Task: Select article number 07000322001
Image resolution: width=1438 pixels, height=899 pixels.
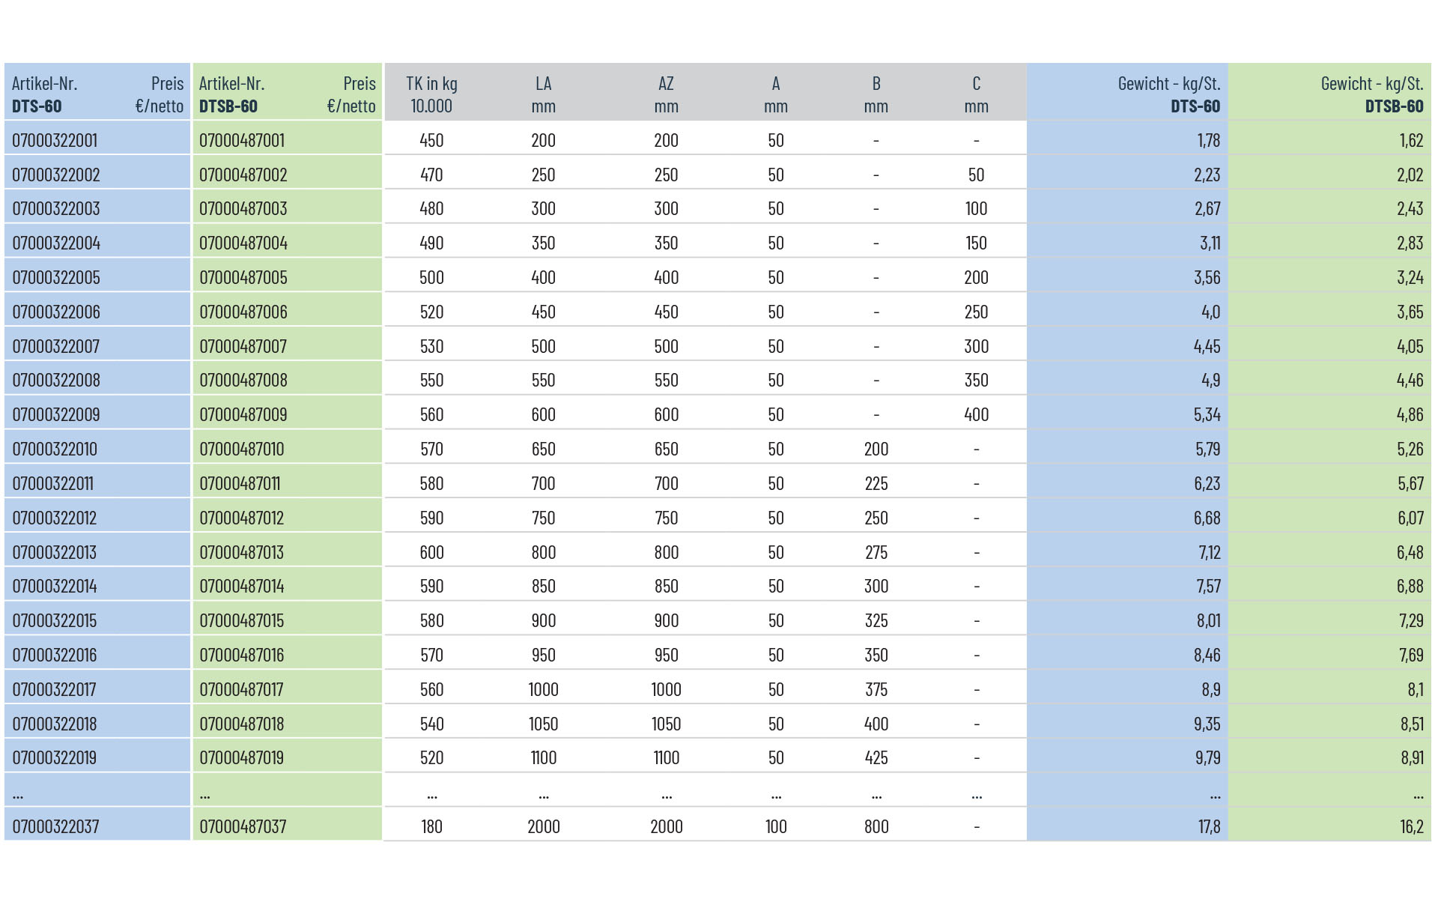Action: click(55, 140)
